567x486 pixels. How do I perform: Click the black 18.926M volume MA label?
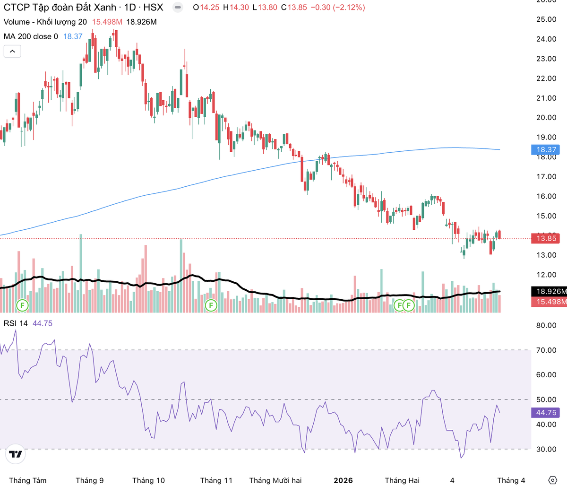point(550,292)
